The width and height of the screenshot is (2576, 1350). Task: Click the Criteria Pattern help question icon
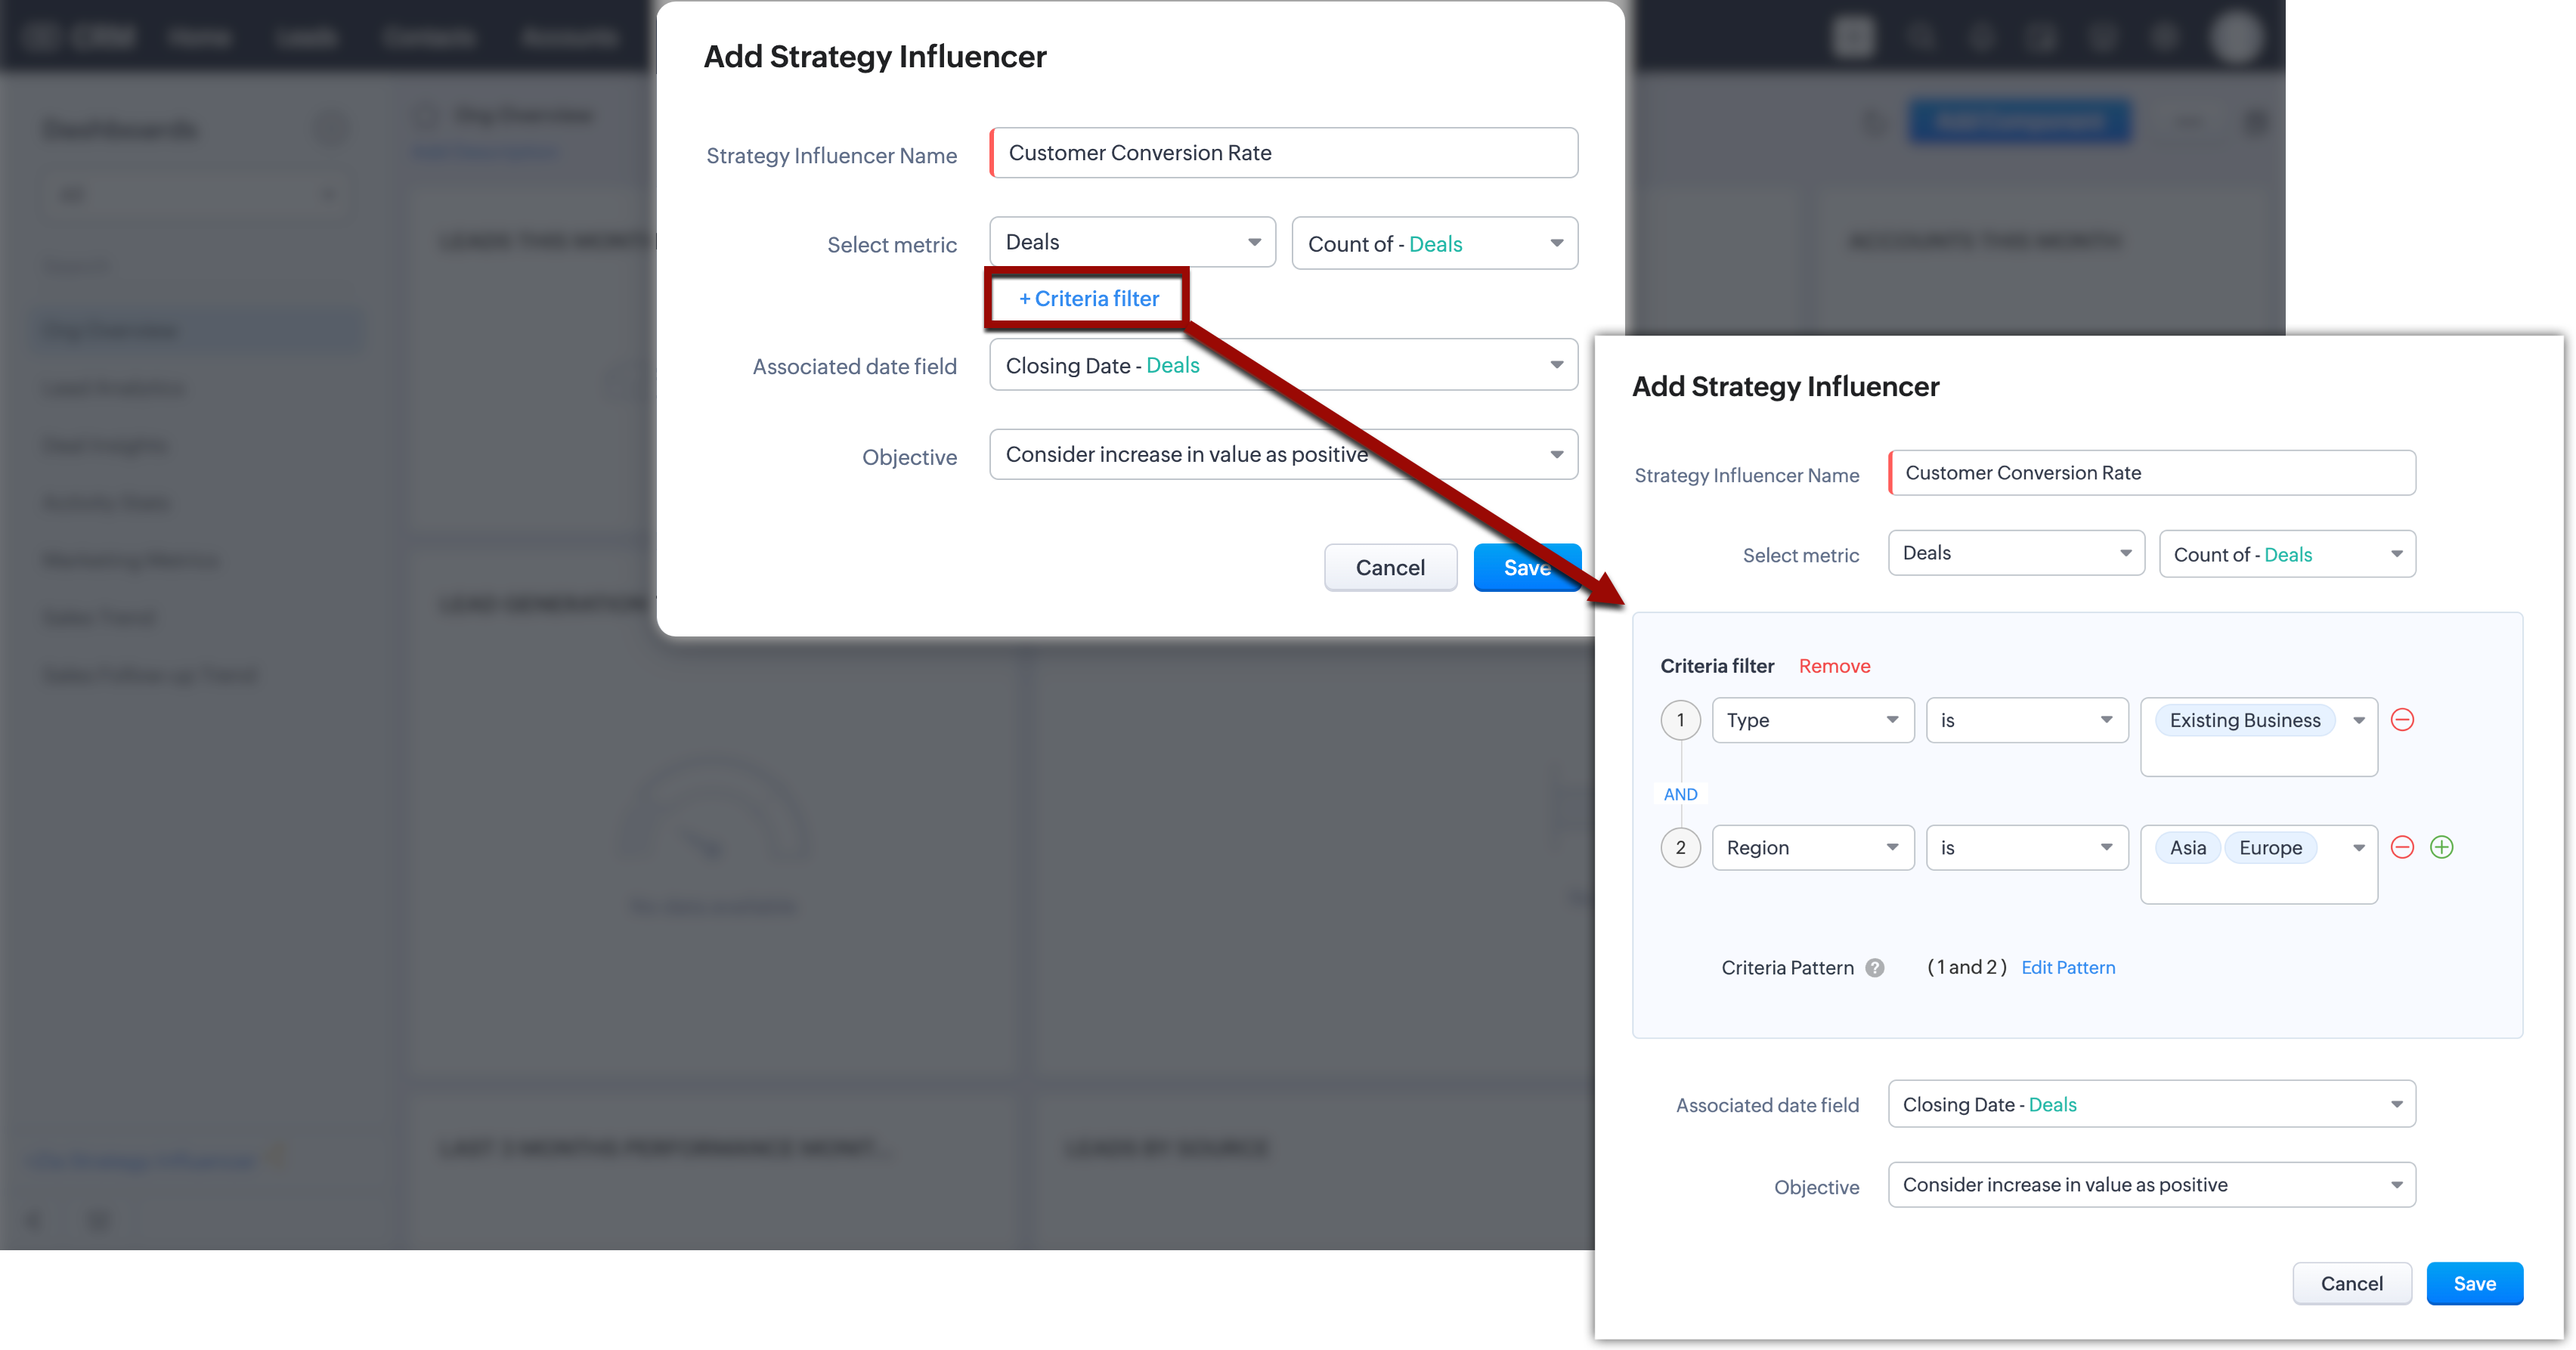(1875, 968)
